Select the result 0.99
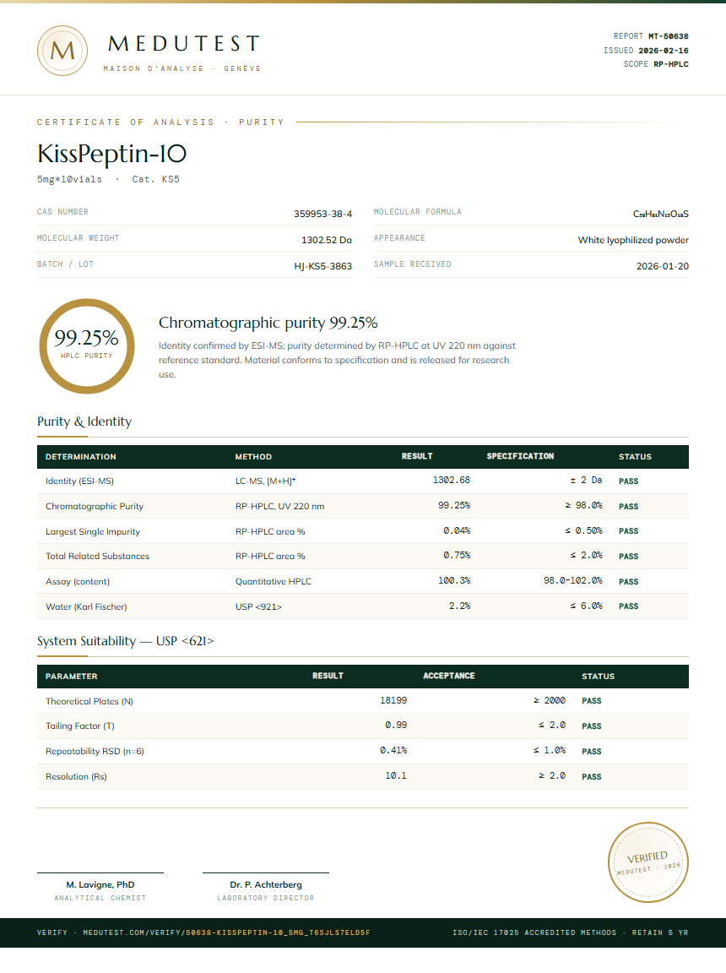 click(396, 726)
